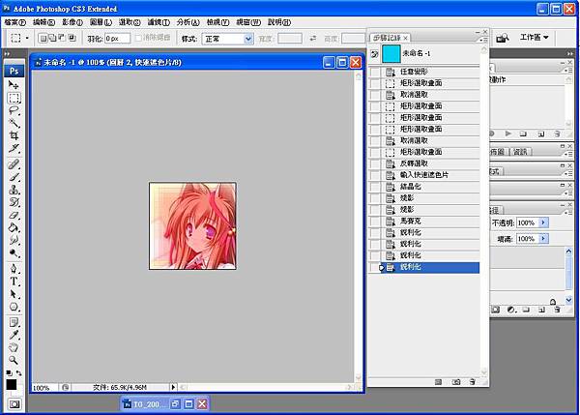This screenshot has width=580, height=415.
Task: Toggle history brush source box for 任意變形
Action: (x=375, y=72)
